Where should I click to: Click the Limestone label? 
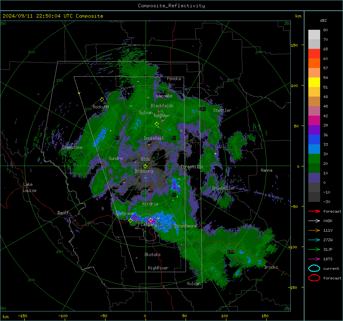72,147
